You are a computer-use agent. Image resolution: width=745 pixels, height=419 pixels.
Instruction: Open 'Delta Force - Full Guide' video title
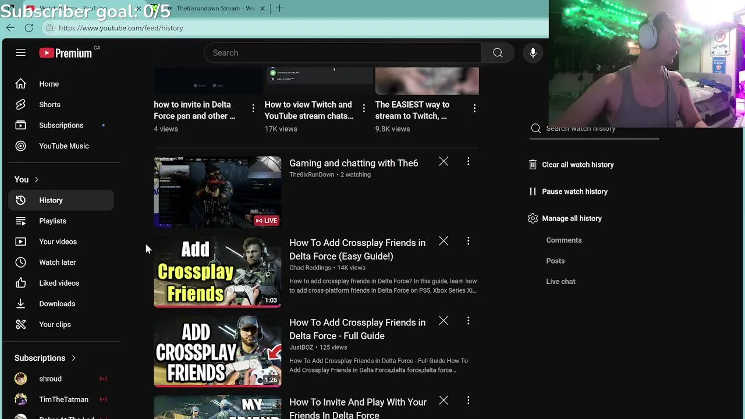[x=357, y=329]
